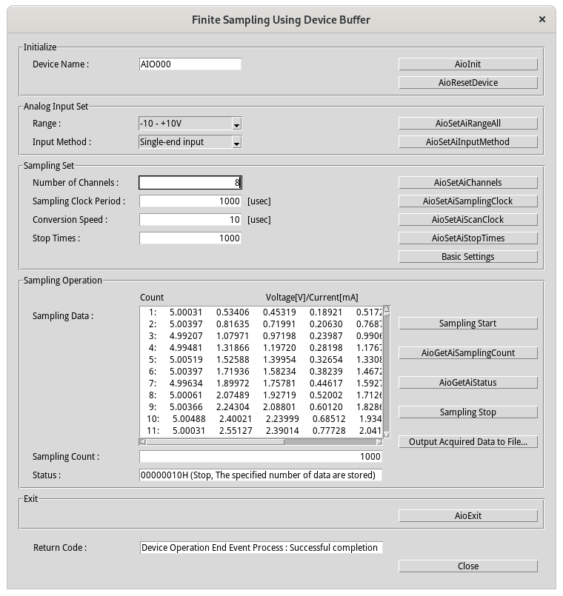The height and width of the screenshot is (596, 563).
Task: Select the Sampling Clock Period input
Action: 190,201
